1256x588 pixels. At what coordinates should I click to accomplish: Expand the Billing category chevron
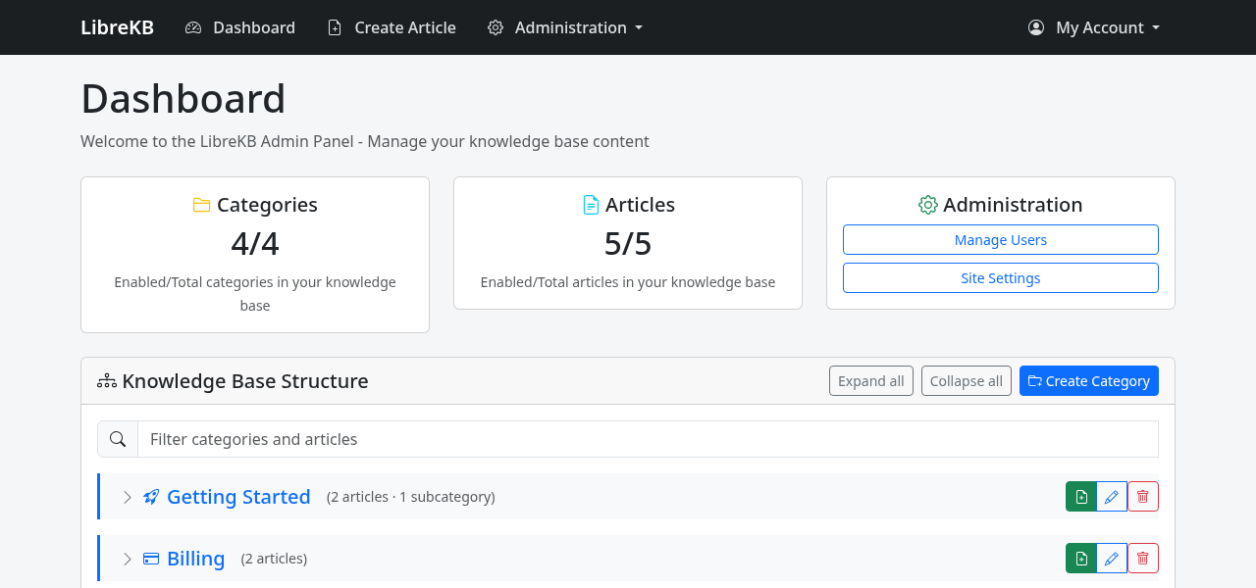coord(128,559)
